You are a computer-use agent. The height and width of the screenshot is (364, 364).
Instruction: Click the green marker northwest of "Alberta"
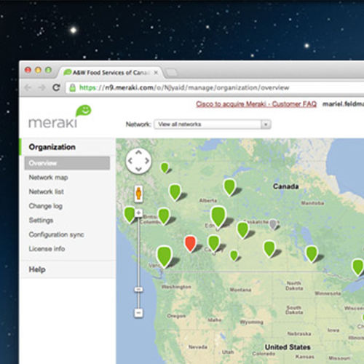pos(175,193)
